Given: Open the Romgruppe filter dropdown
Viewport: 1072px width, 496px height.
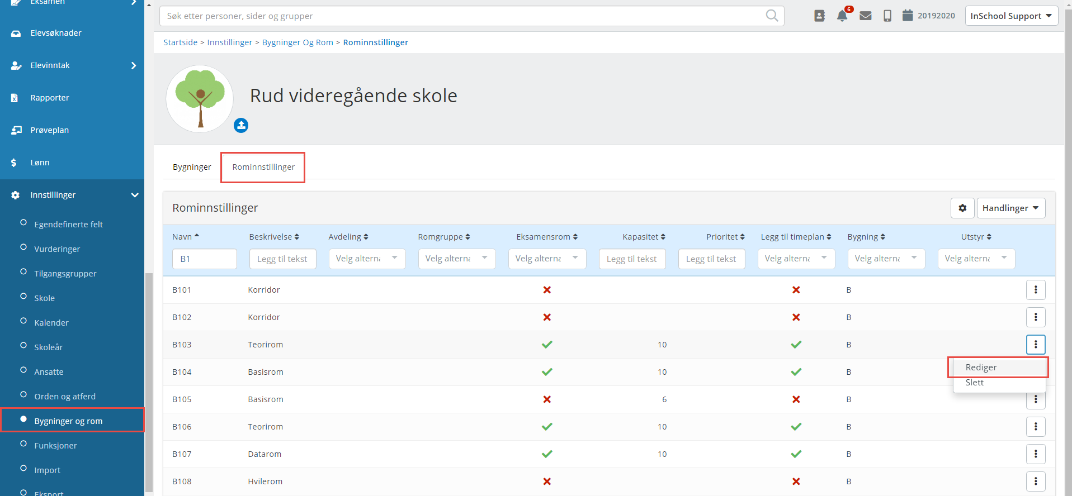Looking at the screenshot, I should [457, 259].
